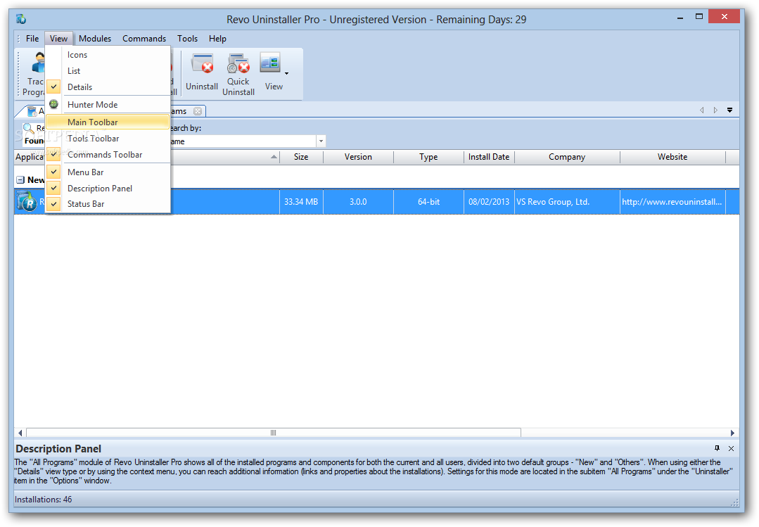Click the 64-bit type cell
Viewport: 759px width, 527px height.
click(x=428, y=201)
